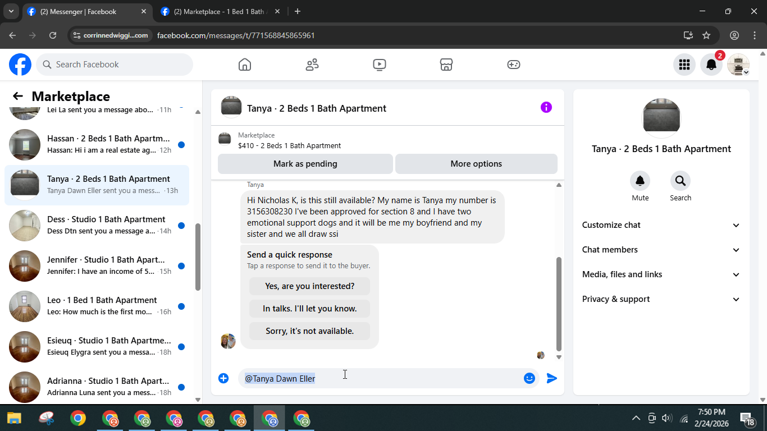The width and height of the screenshot is (767, 431).
Task: Click the conversation list scrollbar
Action: click(x=198, y=257)
